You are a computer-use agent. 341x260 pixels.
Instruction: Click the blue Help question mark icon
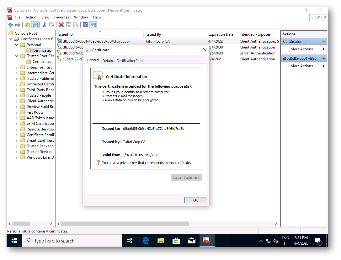[85, 25]
